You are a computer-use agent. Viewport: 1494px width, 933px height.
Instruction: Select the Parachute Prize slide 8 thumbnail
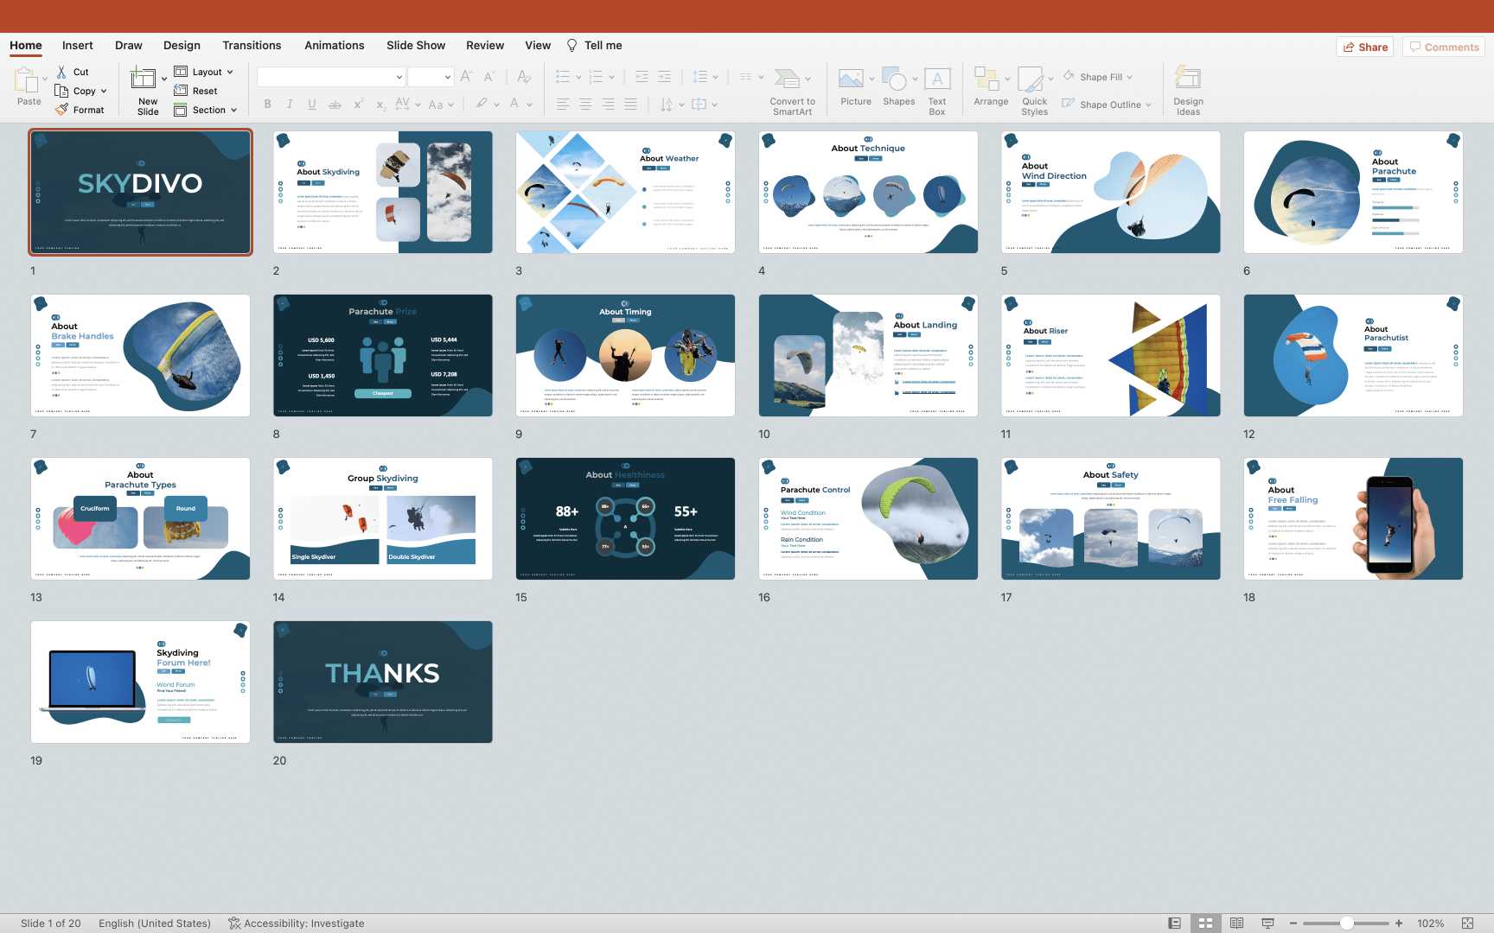point(383,355)
